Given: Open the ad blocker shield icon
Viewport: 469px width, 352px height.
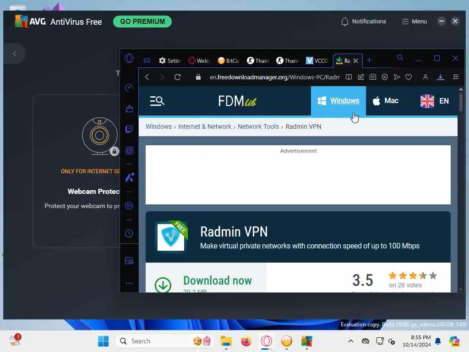Looking at the screenshot, I should coord(385,77).
